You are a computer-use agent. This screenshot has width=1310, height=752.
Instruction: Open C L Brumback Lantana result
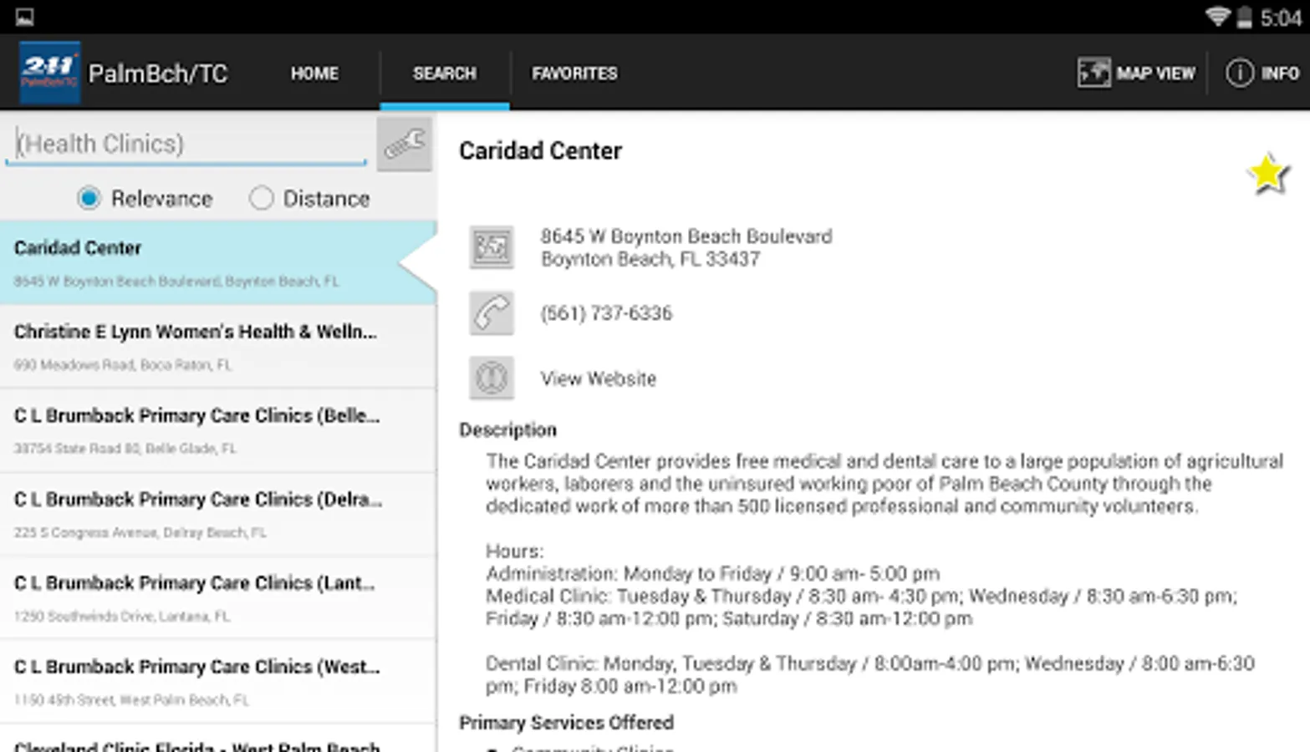coord(218,597)
